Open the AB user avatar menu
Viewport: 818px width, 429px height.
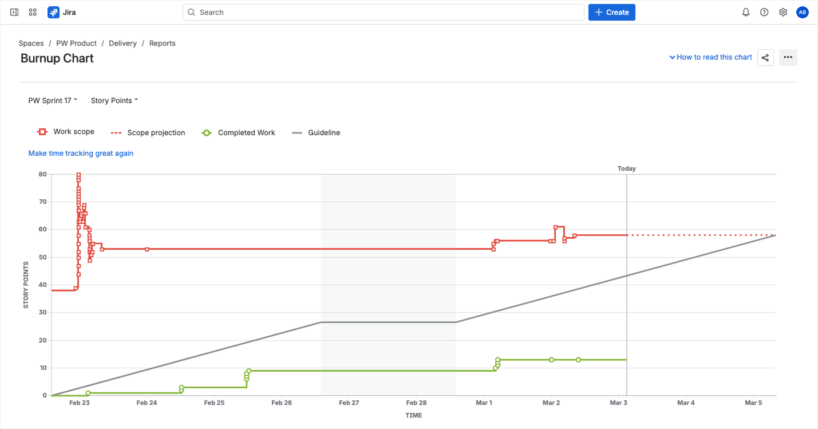tap(803, 12)
